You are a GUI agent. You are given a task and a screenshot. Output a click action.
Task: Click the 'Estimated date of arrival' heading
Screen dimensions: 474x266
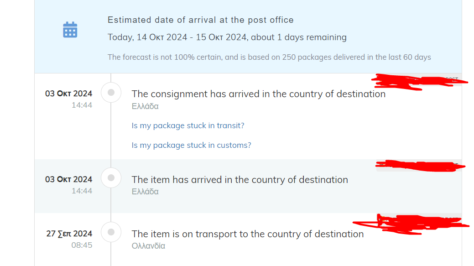(200, 20)
